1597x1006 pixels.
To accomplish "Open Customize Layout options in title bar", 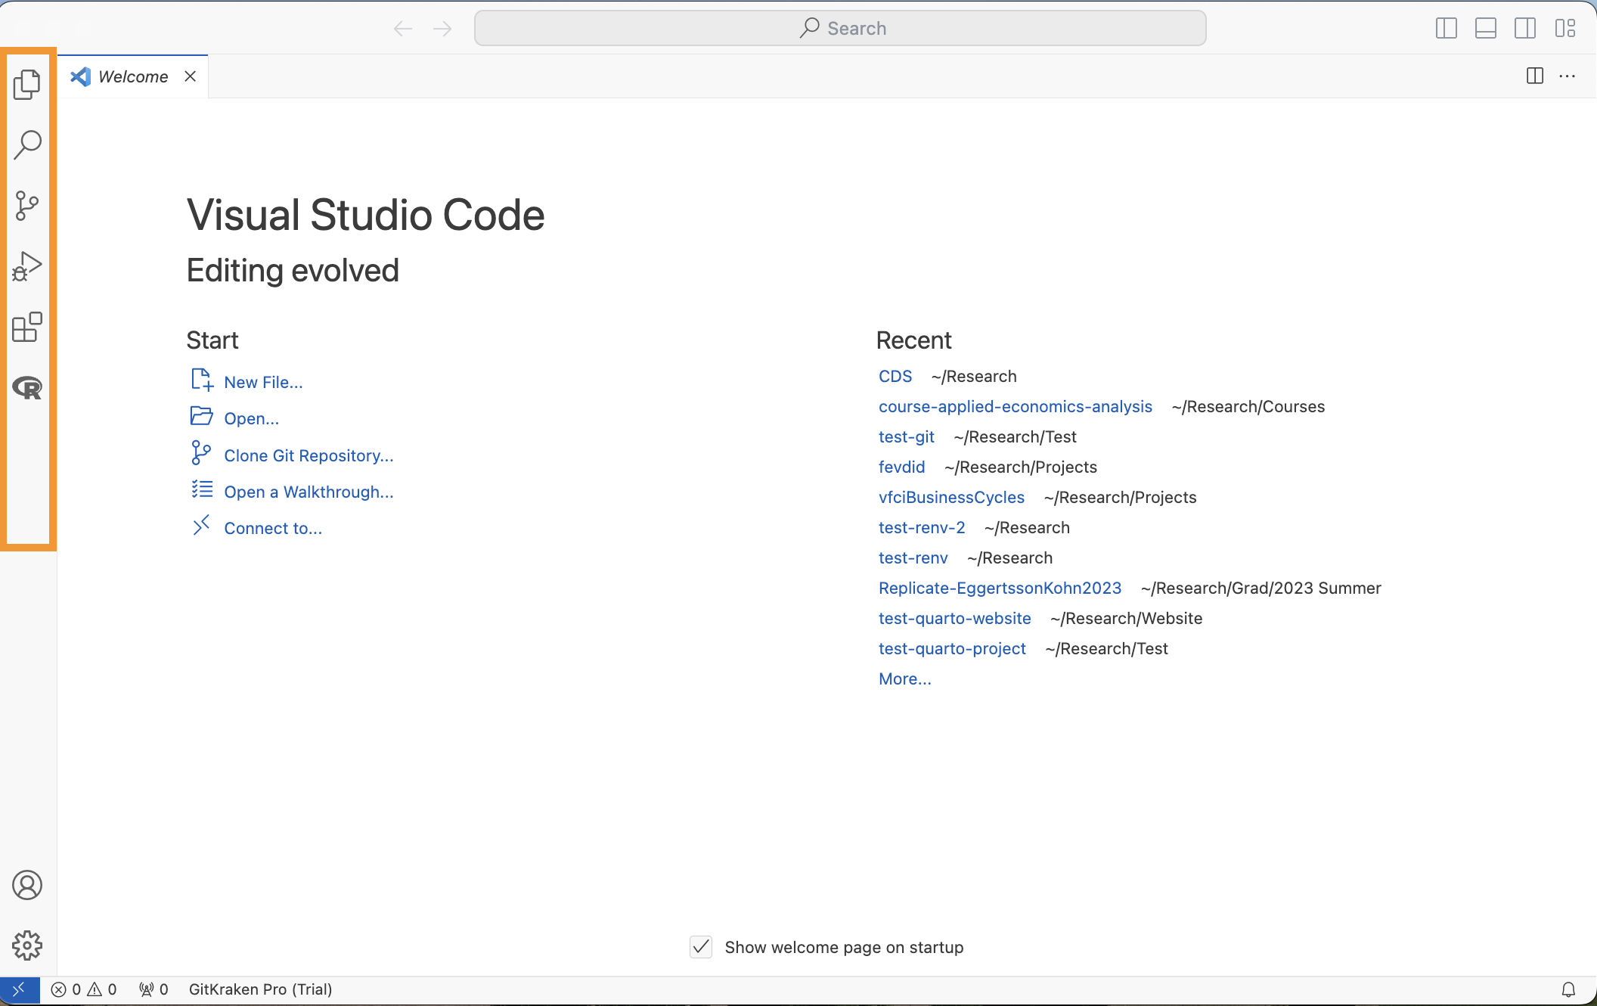I will [1564, 29].
